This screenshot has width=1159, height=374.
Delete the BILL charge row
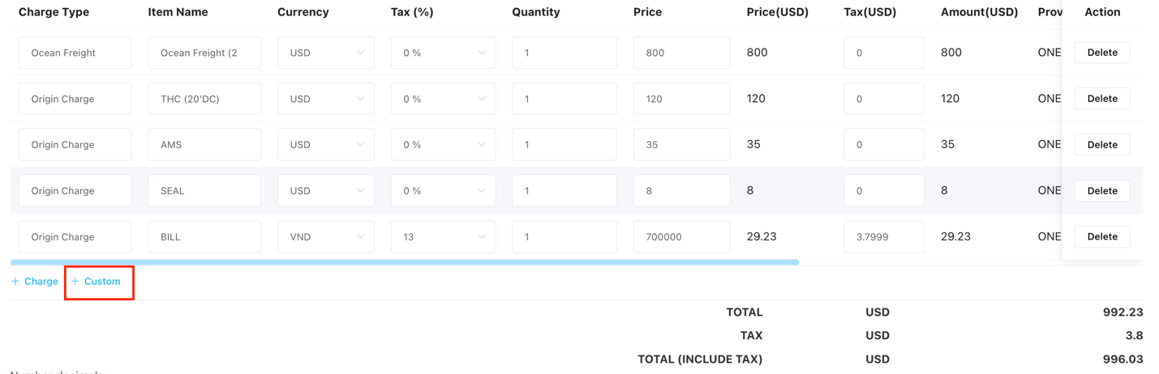click(1101, 237)
